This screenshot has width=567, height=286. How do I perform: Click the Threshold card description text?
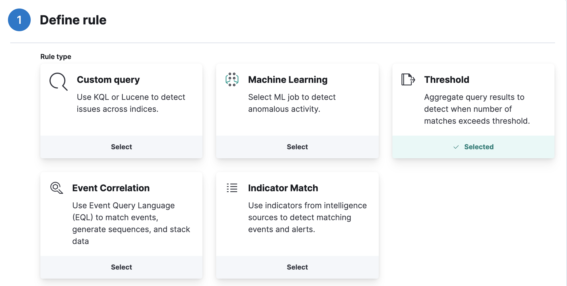pyautogui.click(x=477, y=109)
